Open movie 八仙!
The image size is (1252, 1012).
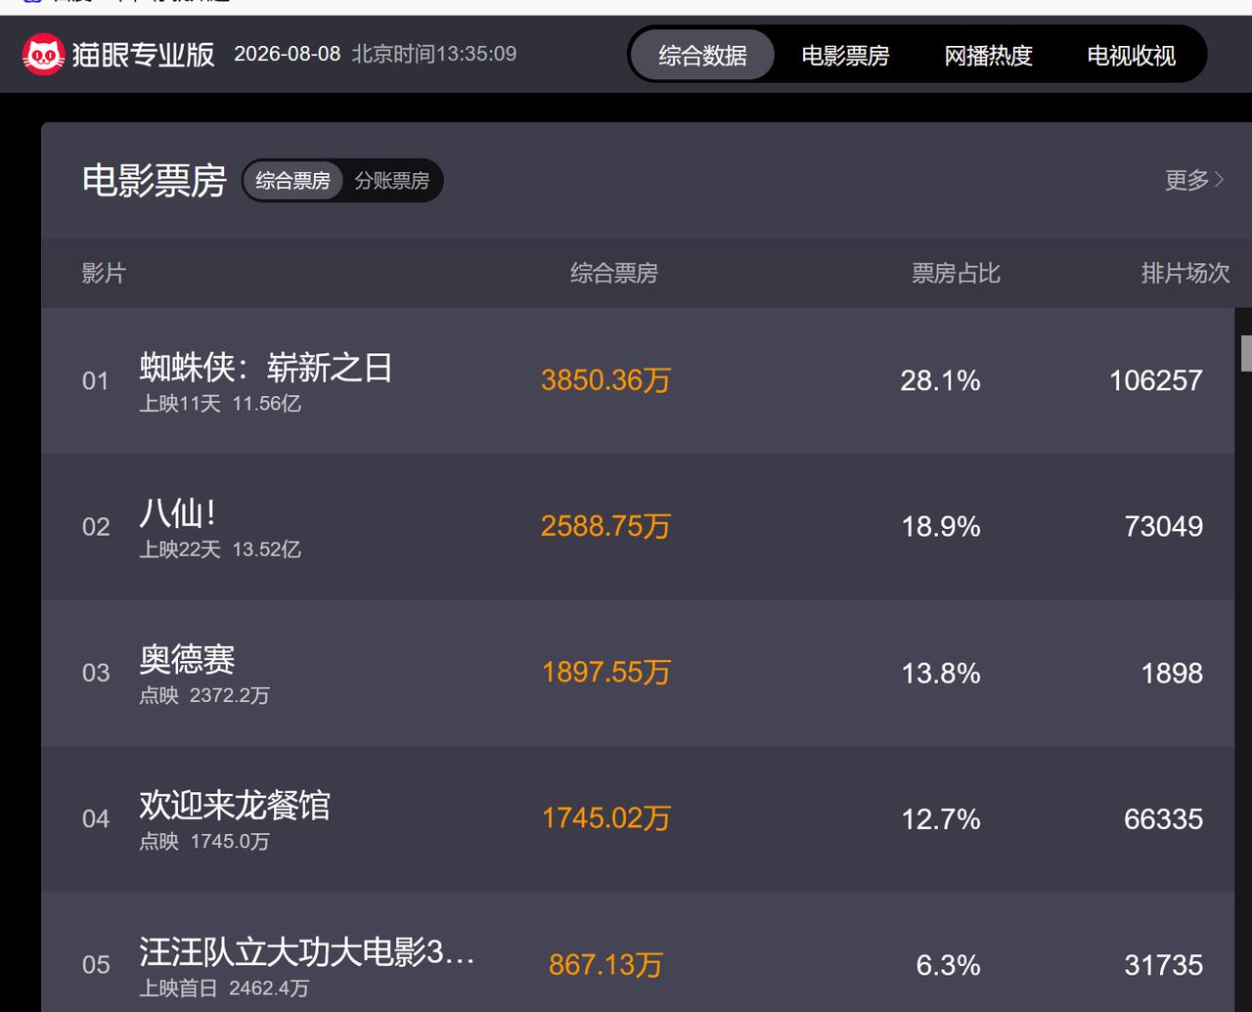click(x=178, y=513)
